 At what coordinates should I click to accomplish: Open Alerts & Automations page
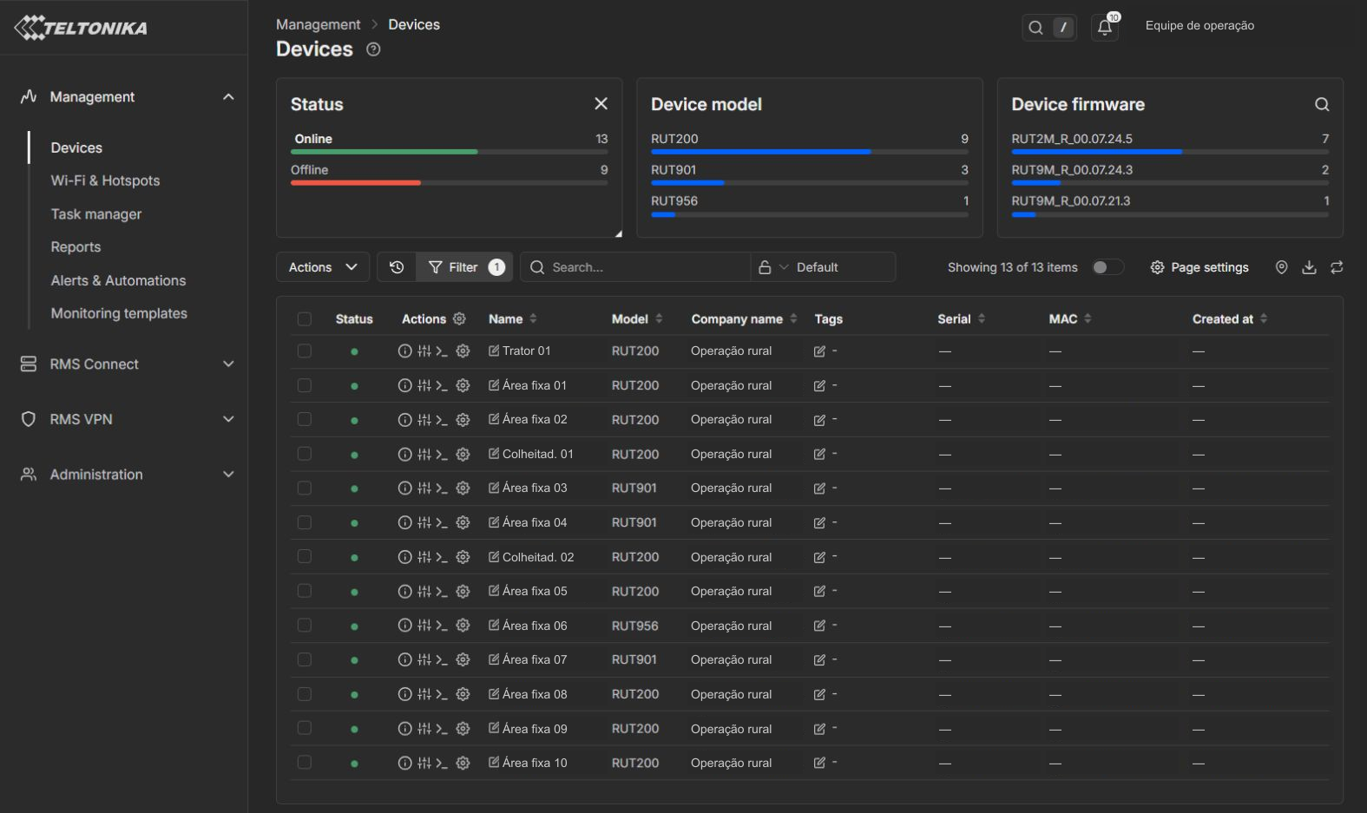tap(118, 280)
